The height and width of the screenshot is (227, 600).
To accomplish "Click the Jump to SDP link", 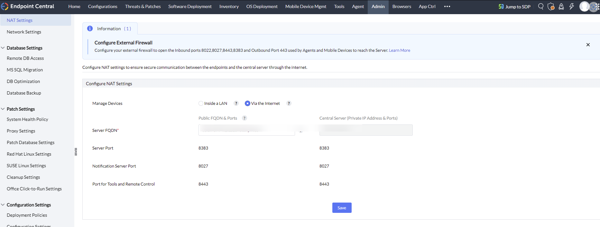I will point(518,7).
